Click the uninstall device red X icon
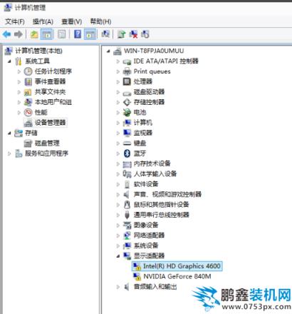 [x=133, y=34]
